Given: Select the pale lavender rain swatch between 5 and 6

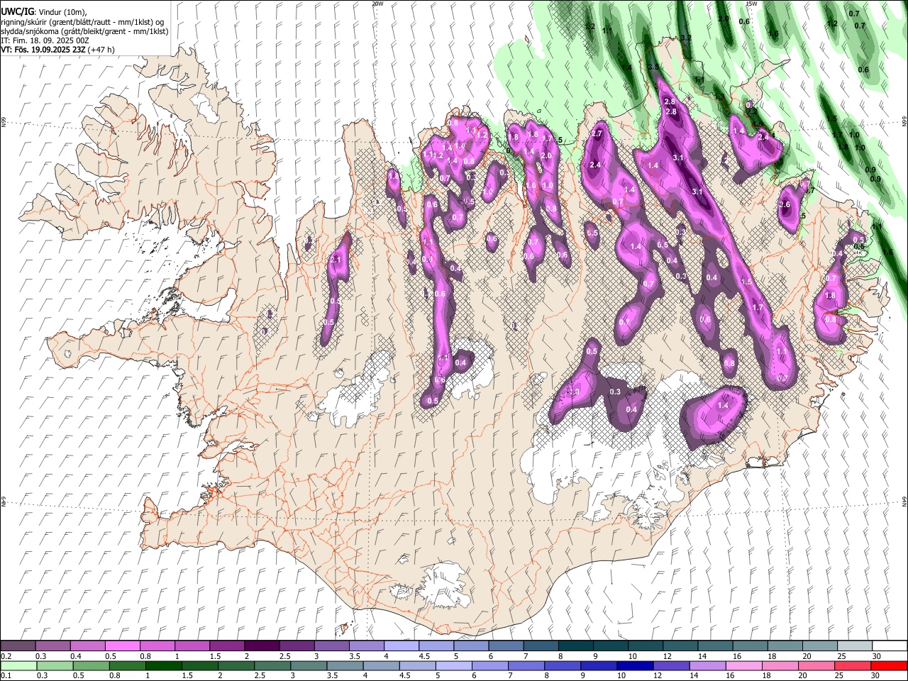Looking at the screenshot, I should click(453, 665).
